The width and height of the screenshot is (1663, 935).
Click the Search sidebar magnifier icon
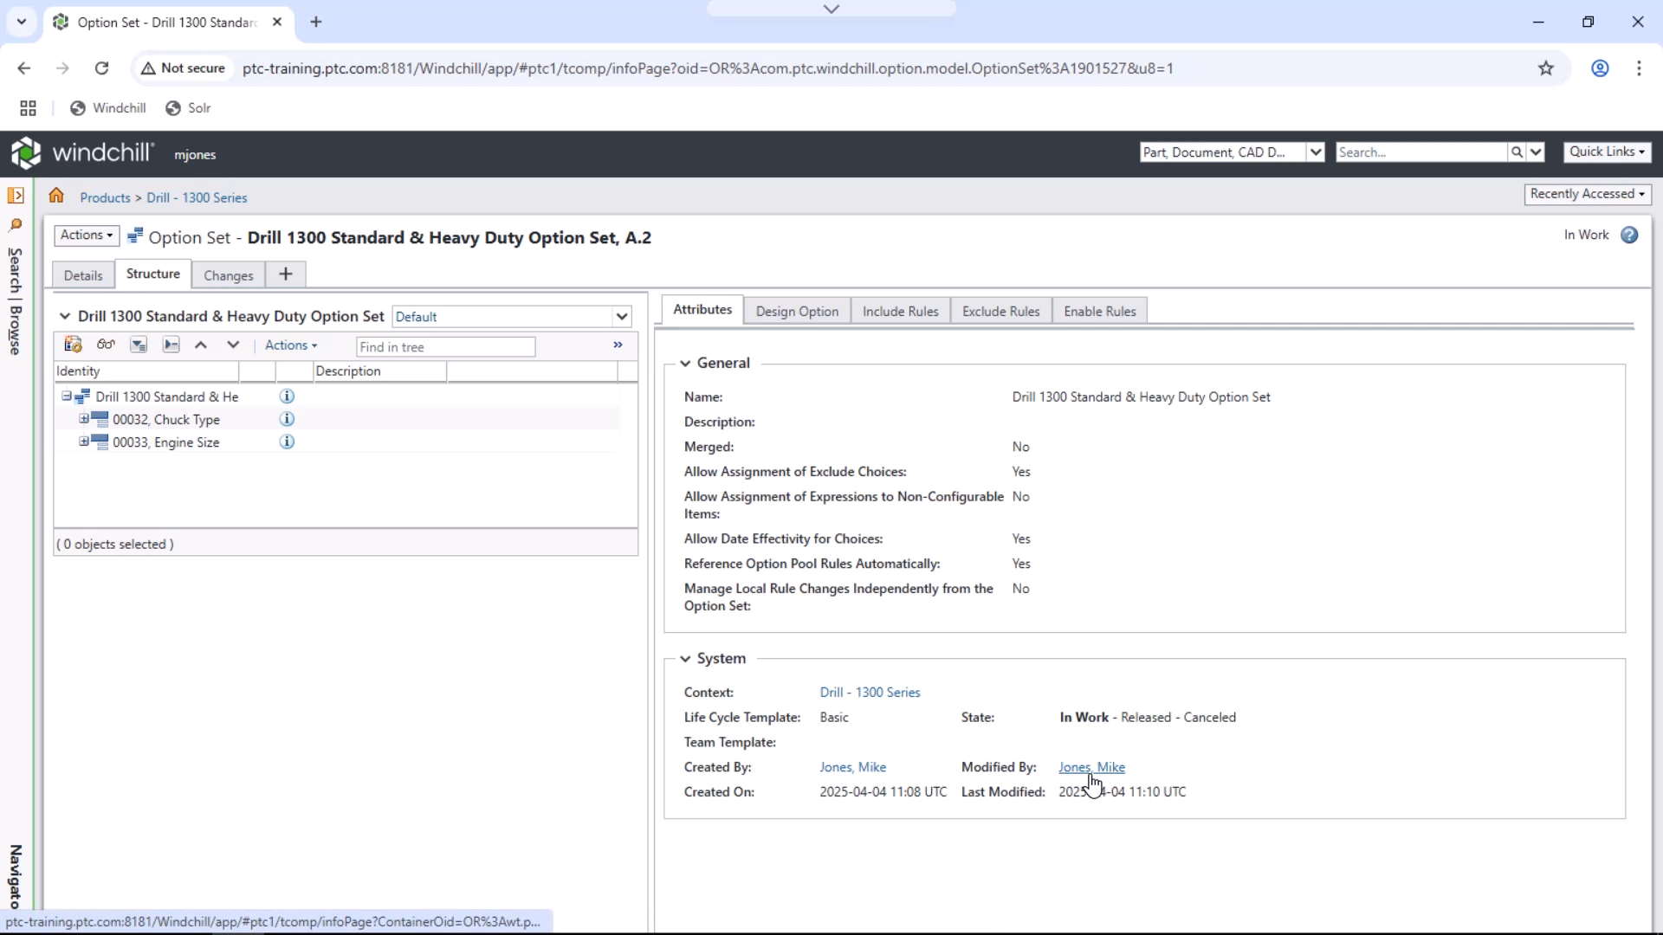pos(16,225)
